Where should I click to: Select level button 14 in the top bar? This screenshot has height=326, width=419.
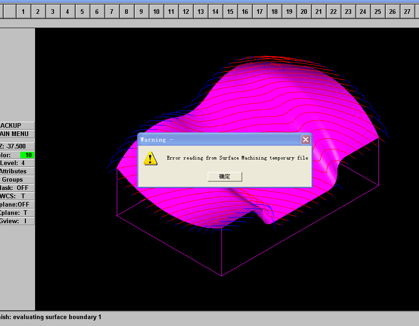(215, 12)
